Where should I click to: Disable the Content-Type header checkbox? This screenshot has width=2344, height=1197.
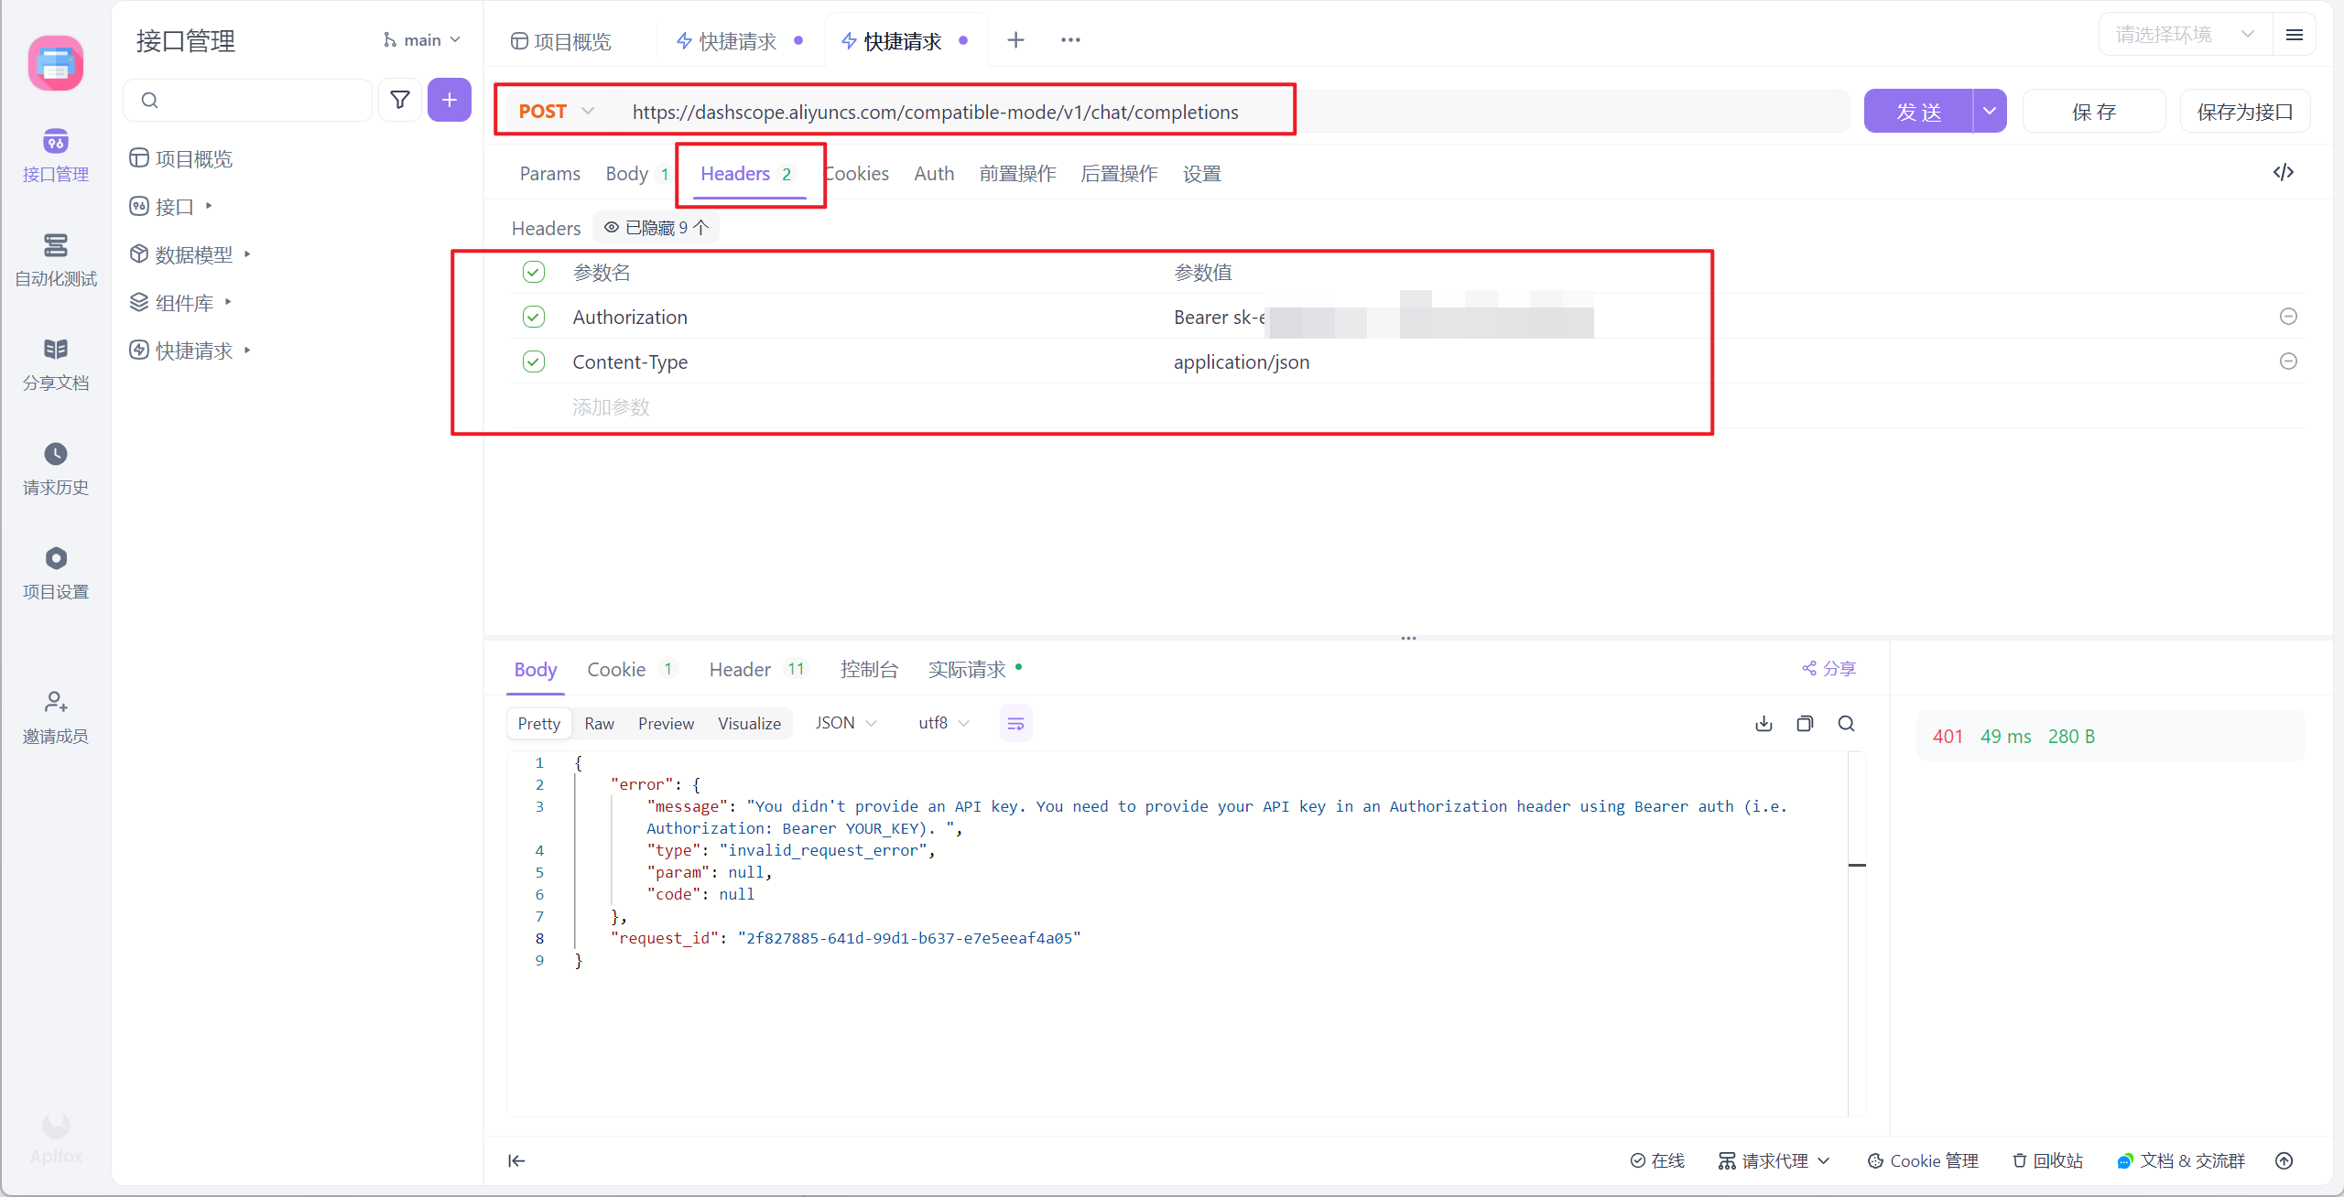pyautogui.click(x=534, y=361)
